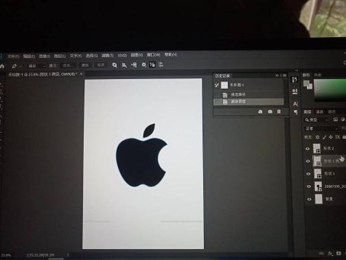Open the 窗口(W) menu
Viewport: 346px width, 260px height.
point(153,55)
